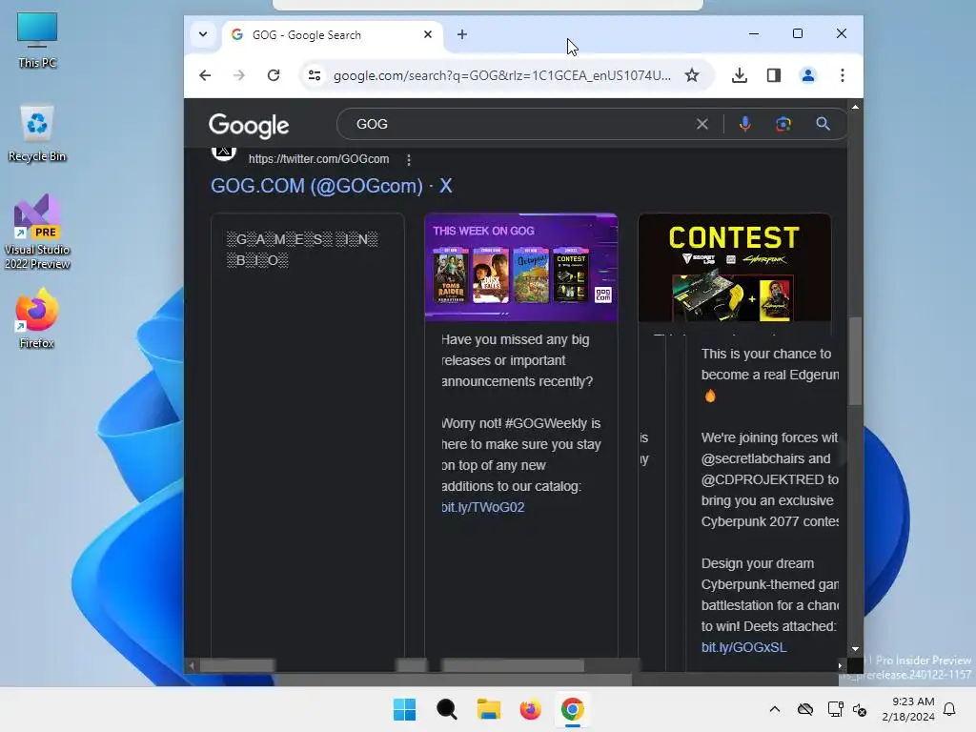Open This Week on GOG image
The height and width of the screenshot is (732, 976).
521,267
